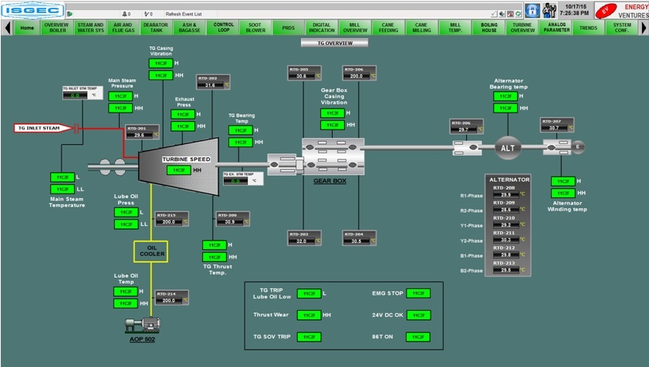Open the SOOT BLOWER page
The width and height of the screenshot is (649, 367).
click(255, 28)
